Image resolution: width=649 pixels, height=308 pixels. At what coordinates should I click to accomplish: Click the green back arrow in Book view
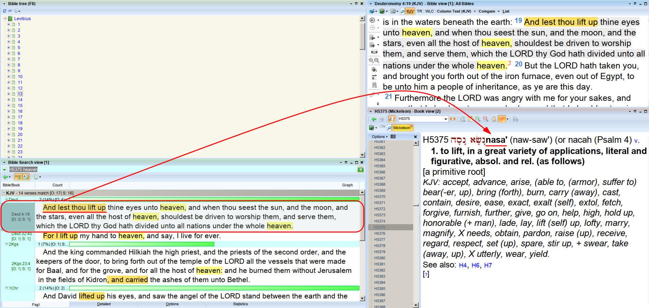[x=374, y=119]
